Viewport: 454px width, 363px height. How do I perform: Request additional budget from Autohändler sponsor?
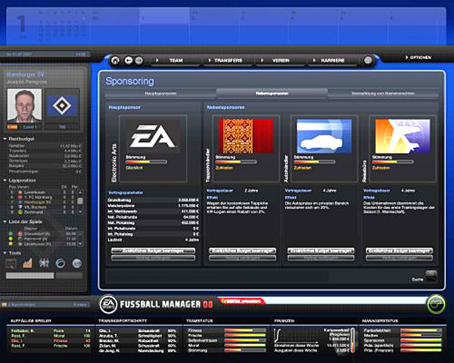[x=321, y=250]
